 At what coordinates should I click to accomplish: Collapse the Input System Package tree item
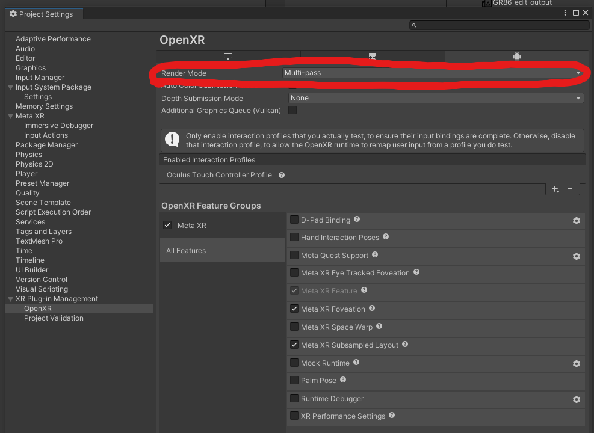click(x=11, y=87)
